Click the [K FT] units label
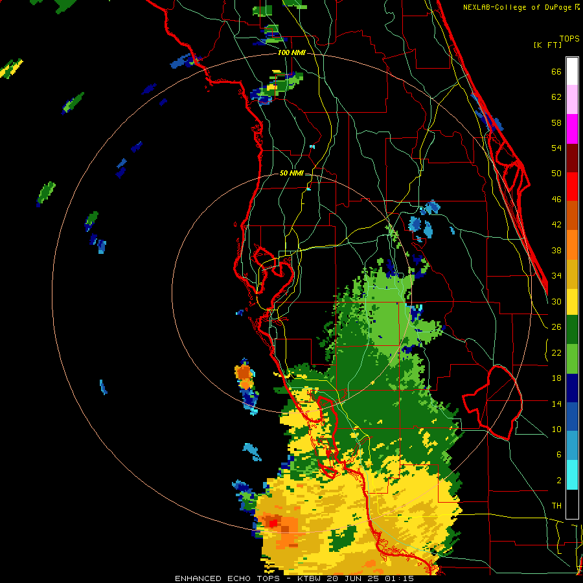The height and width of the screenshot is (583, 583). (547, 45)
